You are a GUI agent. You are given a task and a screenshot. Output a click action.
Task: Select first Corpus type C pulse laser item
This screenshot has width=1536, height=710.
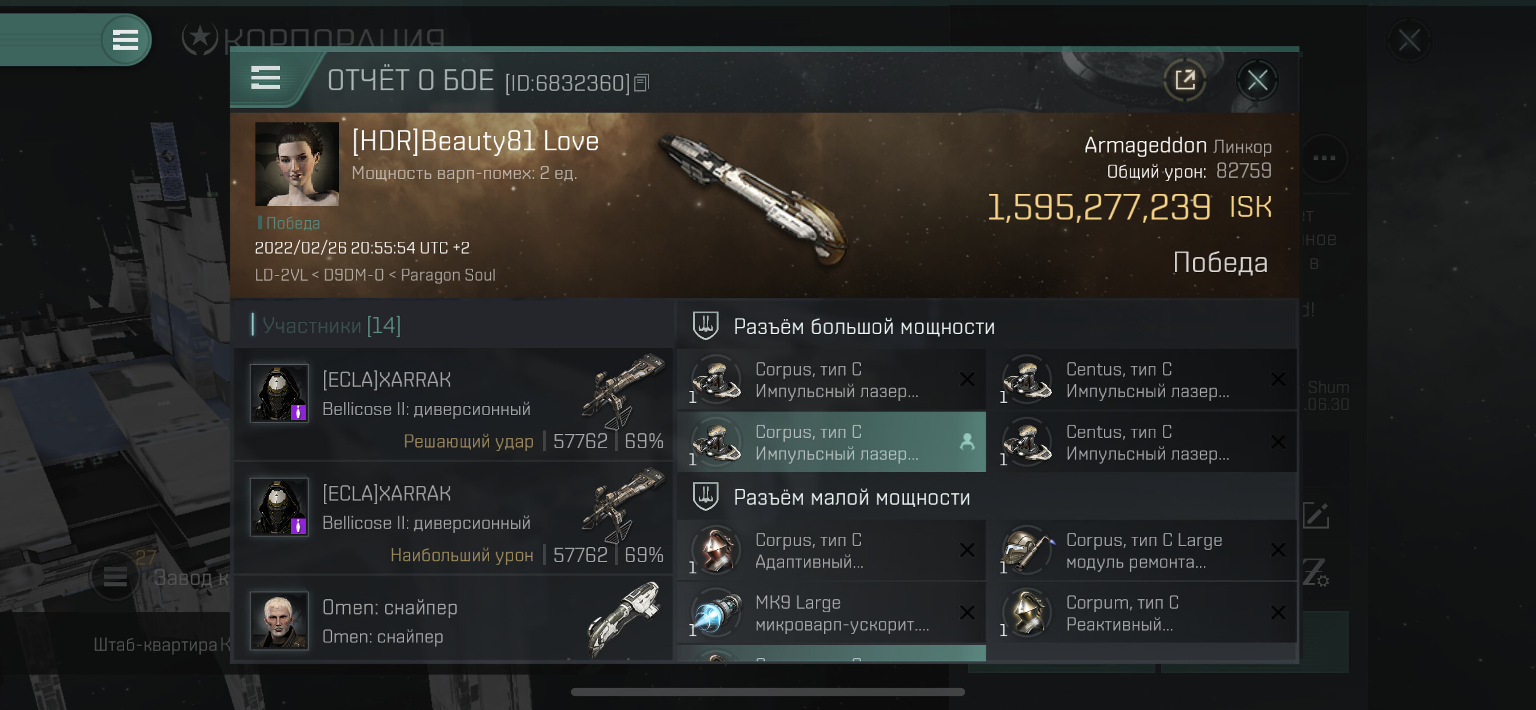pos(831,380)
